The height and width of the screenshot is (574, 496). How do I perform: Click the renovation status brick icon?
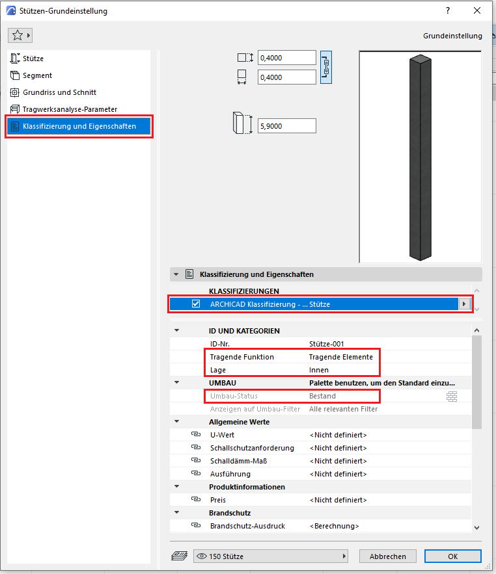click(x=452, y=397)
